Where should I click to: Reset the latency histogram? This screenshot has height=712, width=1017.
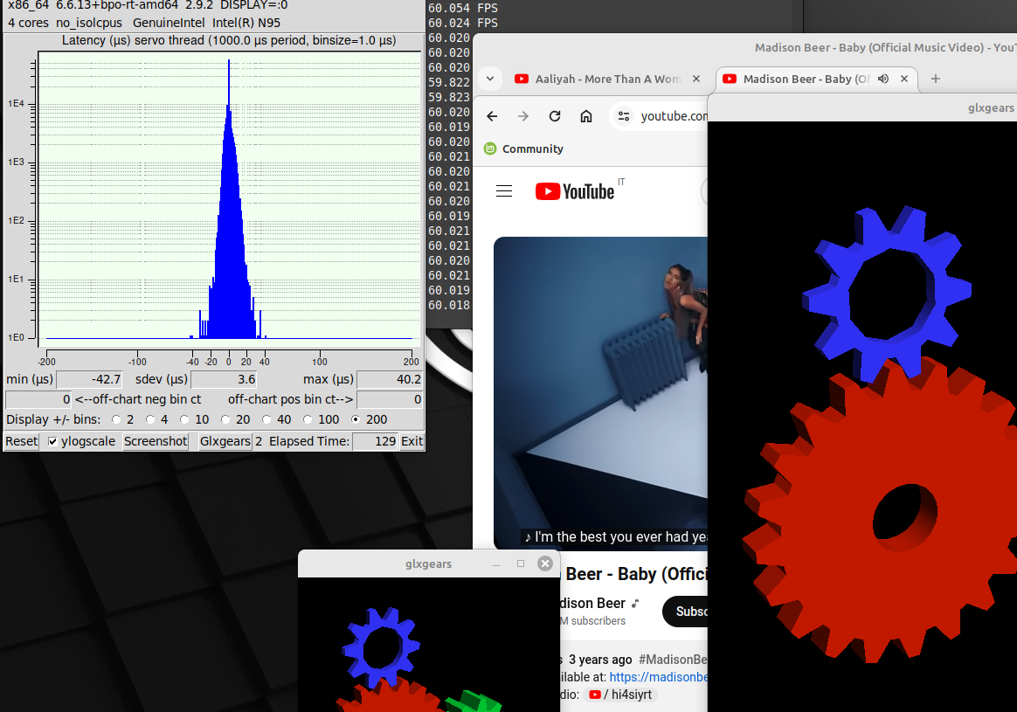click(21, 441)
